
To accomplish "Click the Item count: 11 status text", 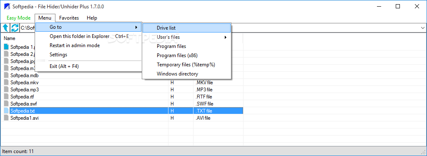I will pos(18,151).
